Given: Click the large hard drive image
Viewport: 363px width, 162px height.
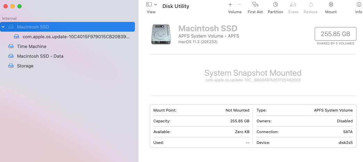Looking at the screenshot, I should (x=161, y=34).
